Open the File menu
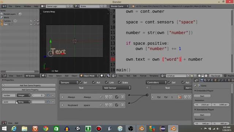 [x=10, y=6]
